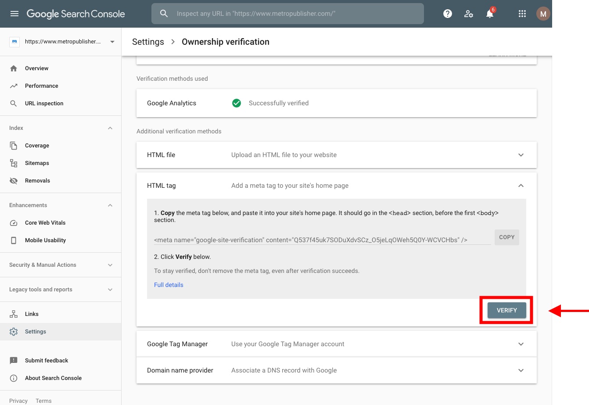This screenshot has height=405, width=589.
Task: Click the Google Search Console logo
Action: pyautogui.click(x=75, y=14)
